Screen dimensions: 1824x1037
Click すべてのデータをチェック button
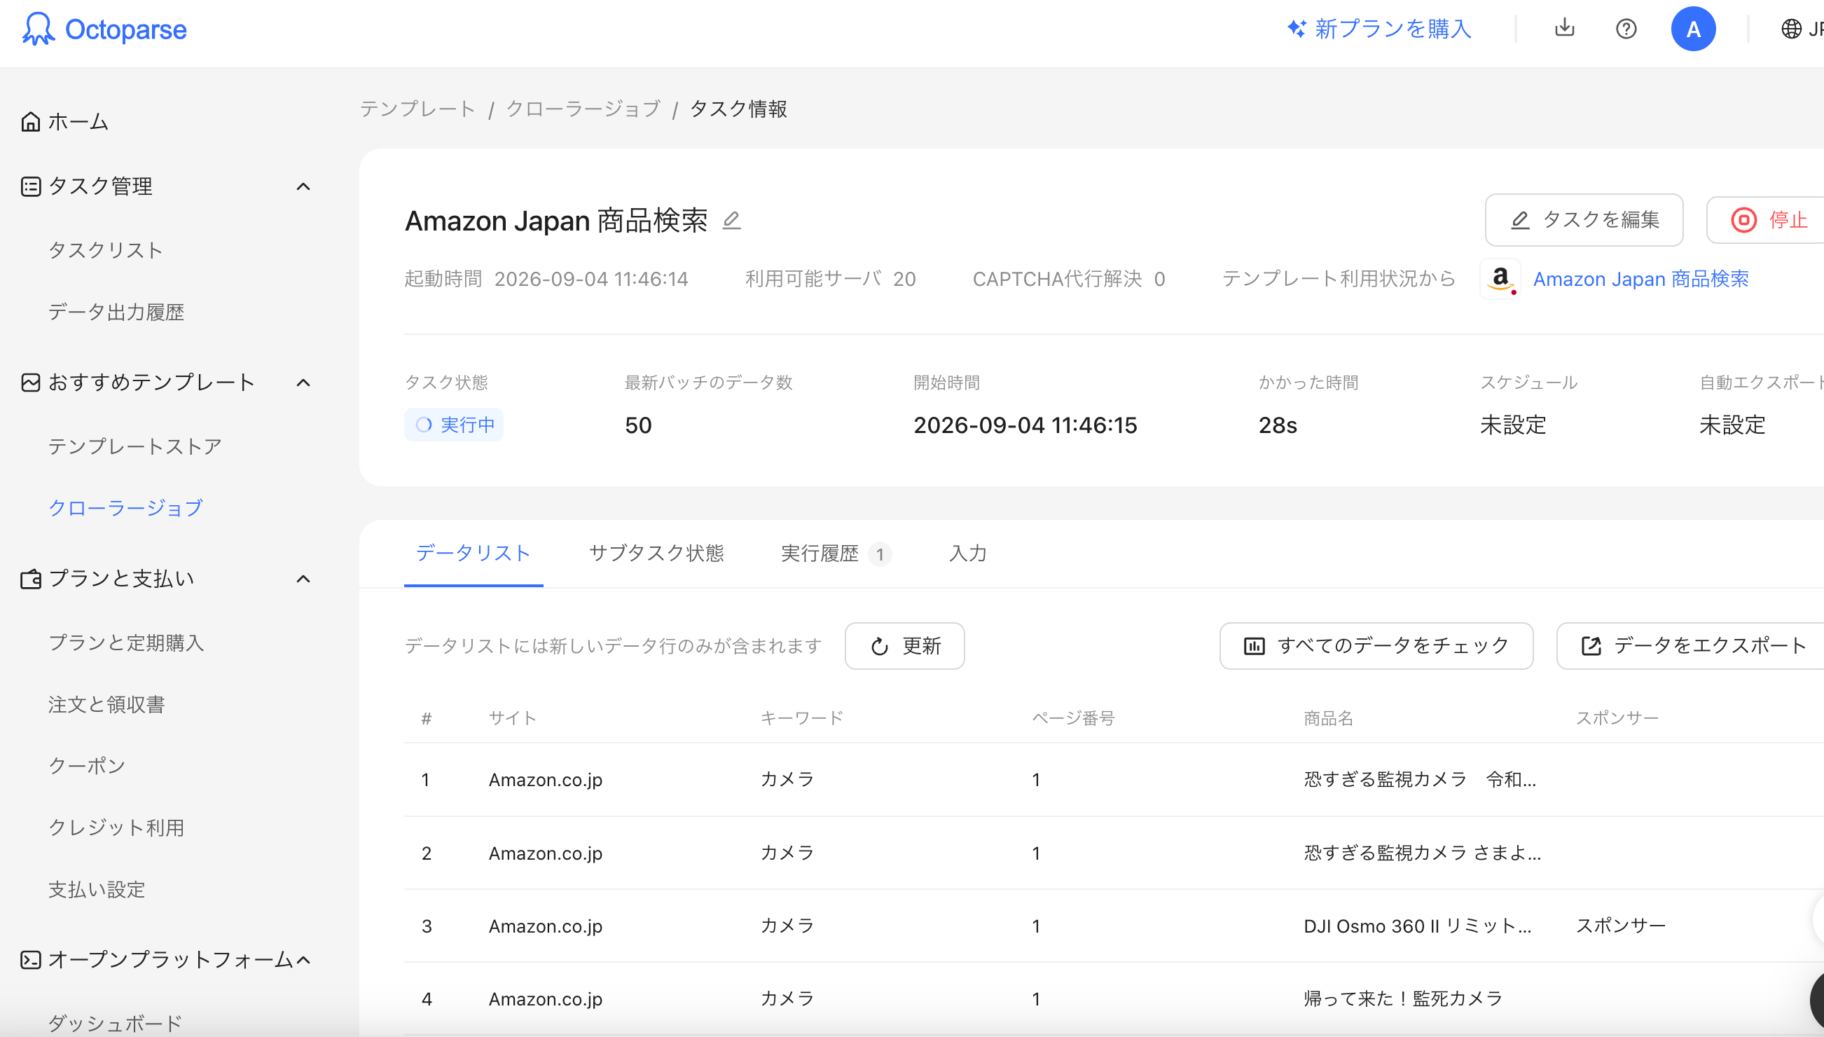1376,646
